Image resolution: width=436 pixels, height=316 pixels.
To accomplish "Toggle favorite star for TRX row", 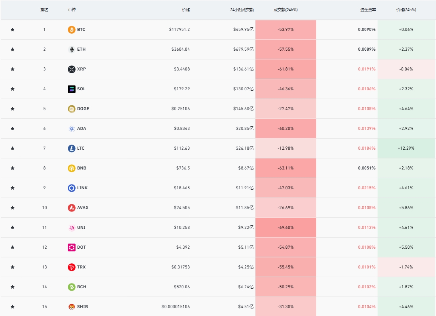I will (x=12, y=267).
